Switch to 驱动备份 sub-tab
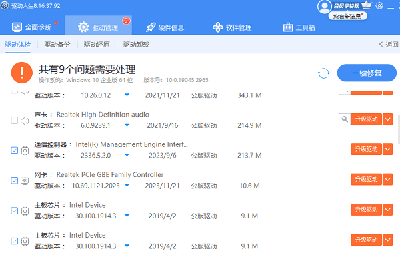 [57, 45]
